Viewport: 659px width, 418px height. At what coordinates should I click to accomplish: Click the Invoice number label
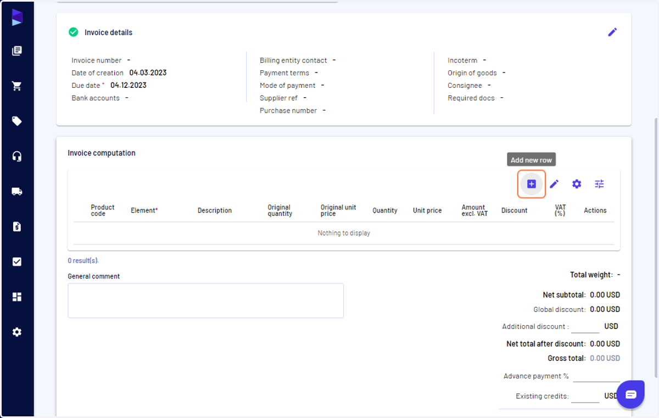(97, 60)
